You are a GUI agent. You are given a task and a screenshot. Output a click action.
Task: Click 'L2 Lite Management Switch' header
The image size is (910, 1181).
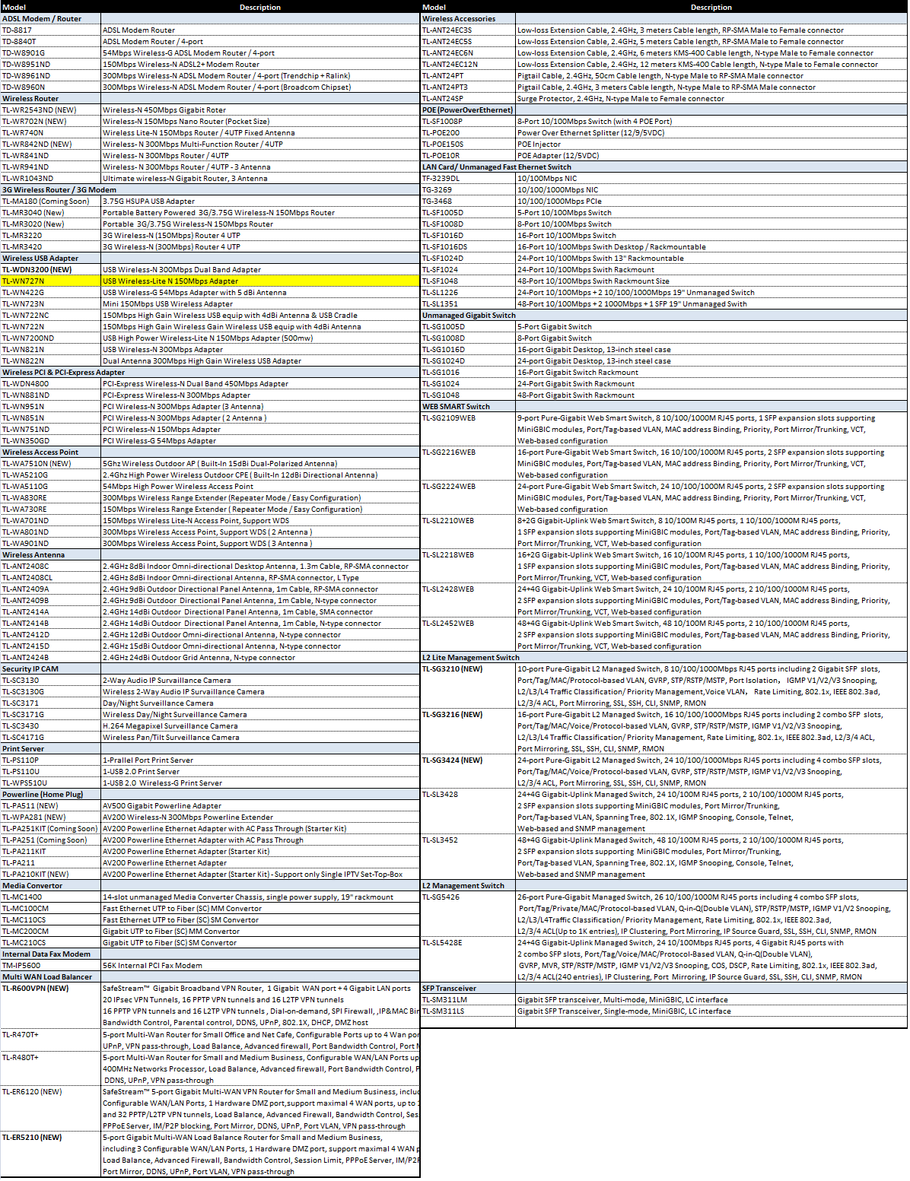(x=471, y=658)
